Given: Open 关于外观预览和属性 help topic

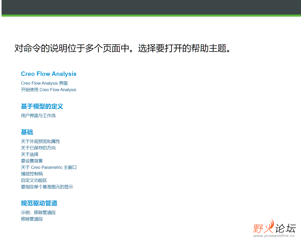Looking at the screenshot, I should (x=41, y=142).
